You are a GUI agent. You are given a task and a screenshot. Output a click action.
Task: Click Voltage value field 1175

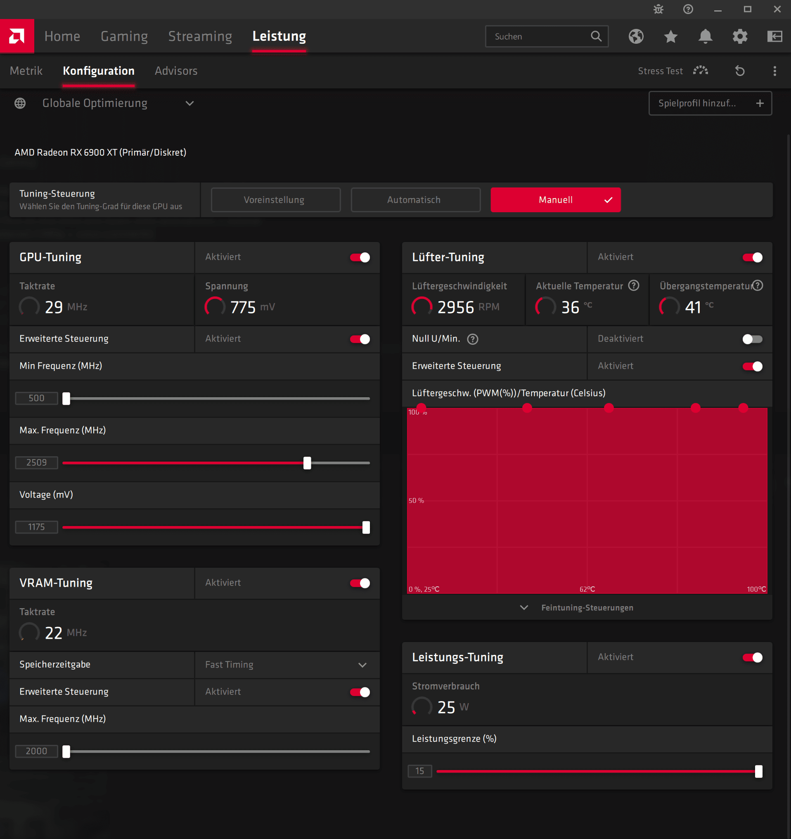pos(36,528)
